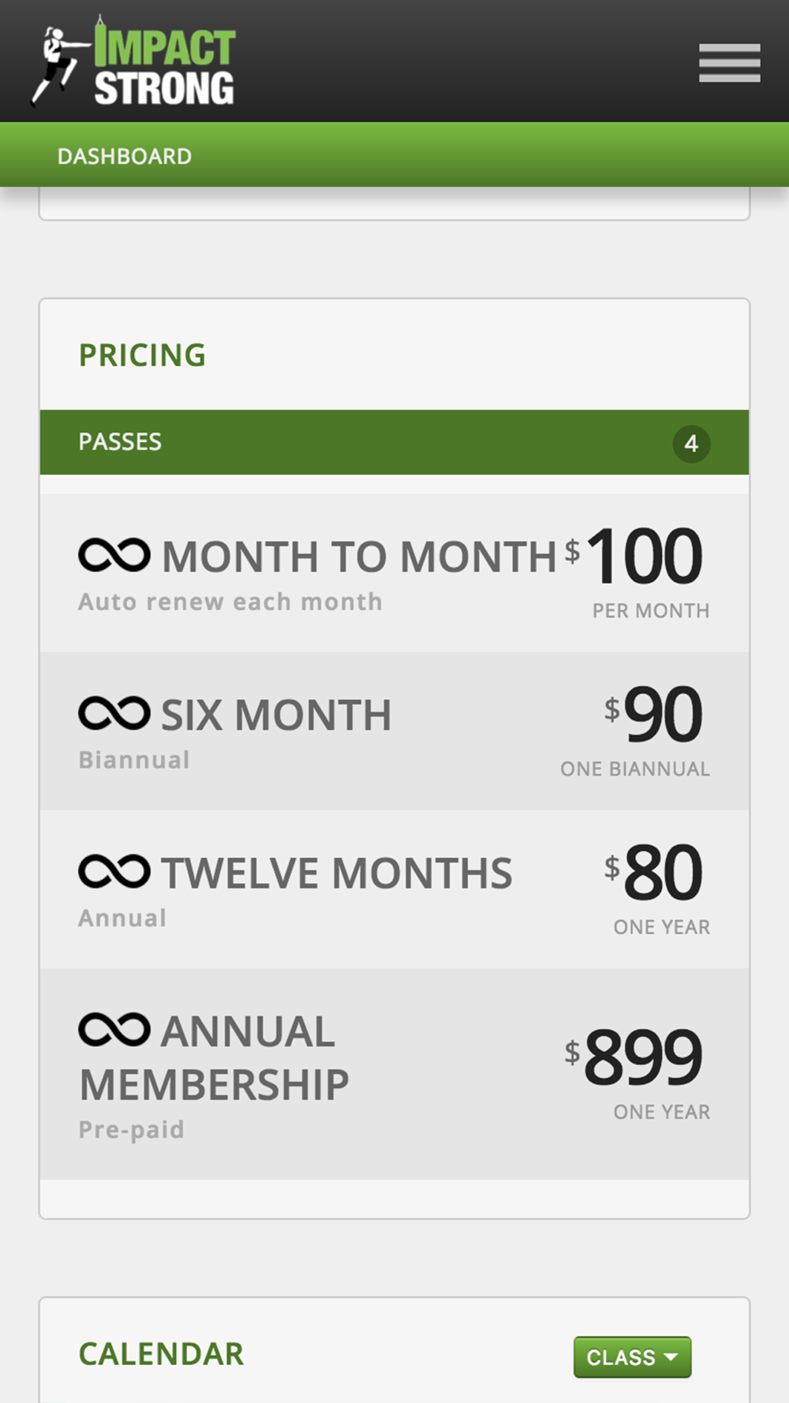This screenshot has height=1403, width=789.
Task: Select the Month to Month pass
Action: coord(394,573)
